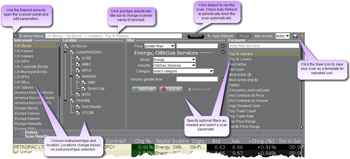Collapse the scanner panel with Expand arrow
Image resolution: width=350 pixels, height=159 pixels.
pyautogui.click(x=16, y=36)
